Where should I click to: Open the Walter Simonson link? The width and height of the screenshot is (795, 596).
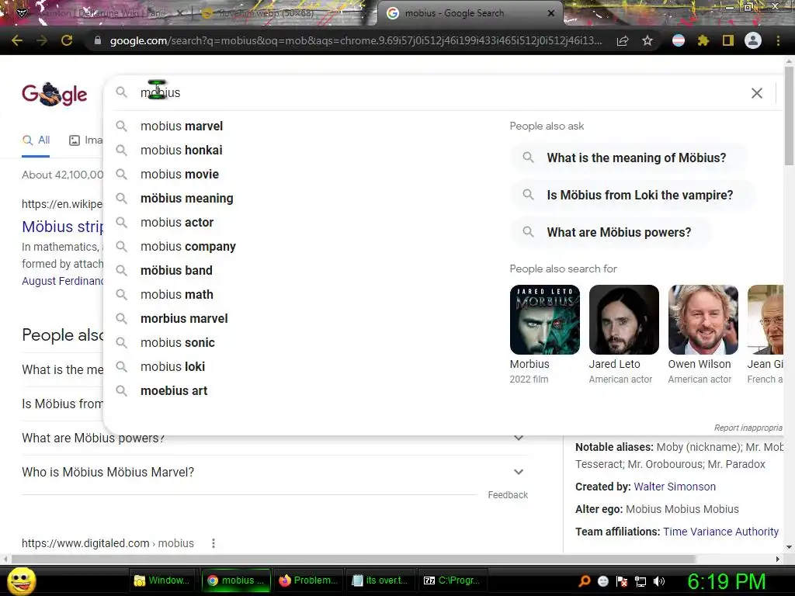675,487
